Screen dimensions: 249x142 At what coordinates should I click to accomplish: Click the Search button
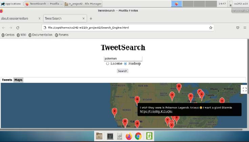pyautogui.click(x=122, y=71)
